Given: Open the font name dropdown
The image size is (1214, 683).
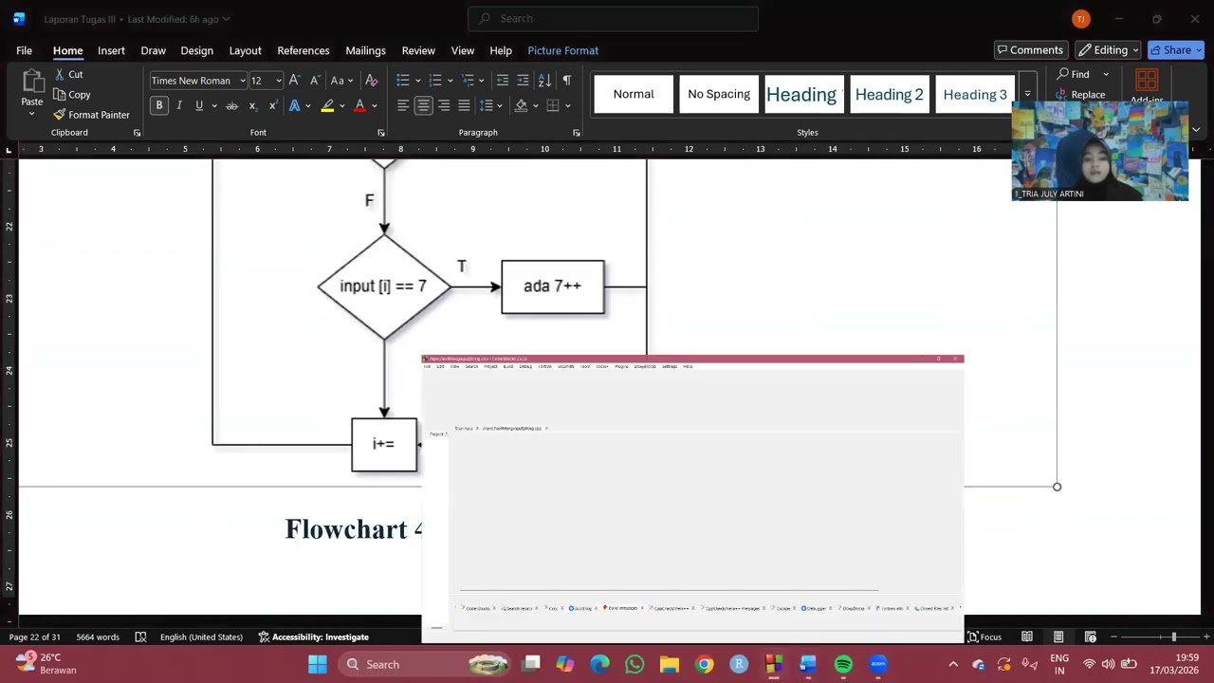Looking at the screenshot, I should tap(242, 81).
